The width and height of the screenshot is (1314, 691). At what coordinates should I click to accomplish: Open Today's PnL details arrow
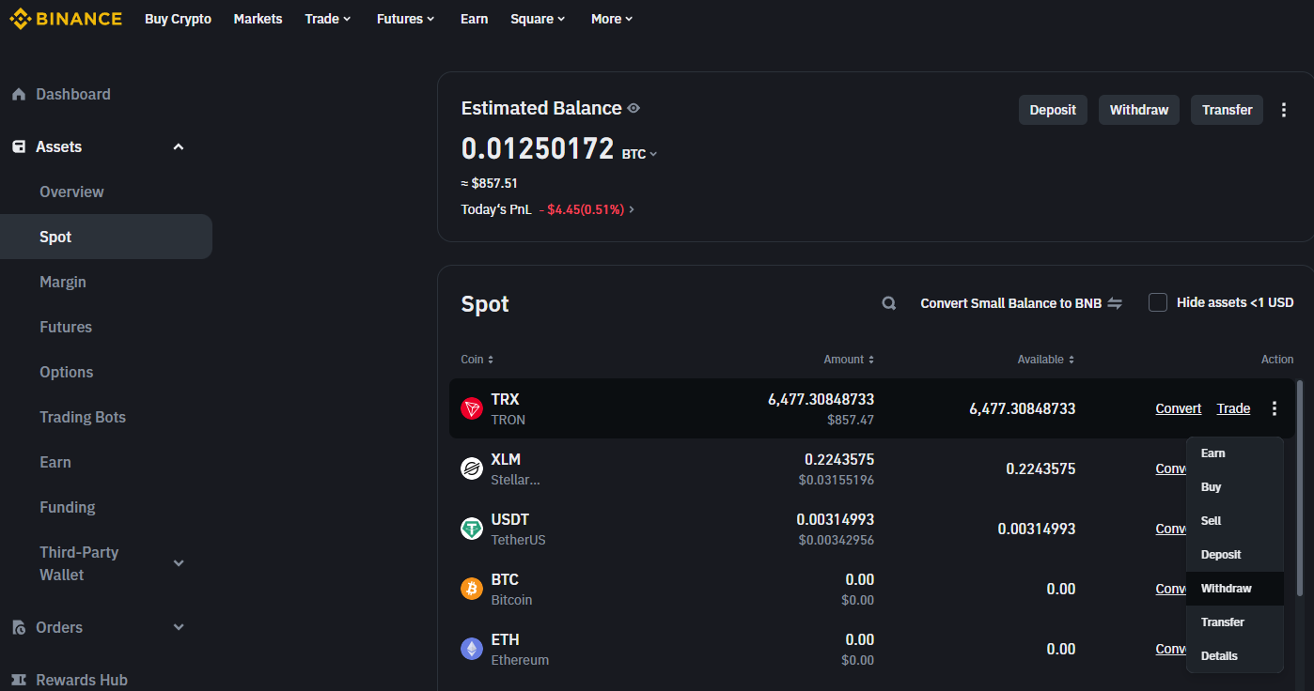pos(631,209)
